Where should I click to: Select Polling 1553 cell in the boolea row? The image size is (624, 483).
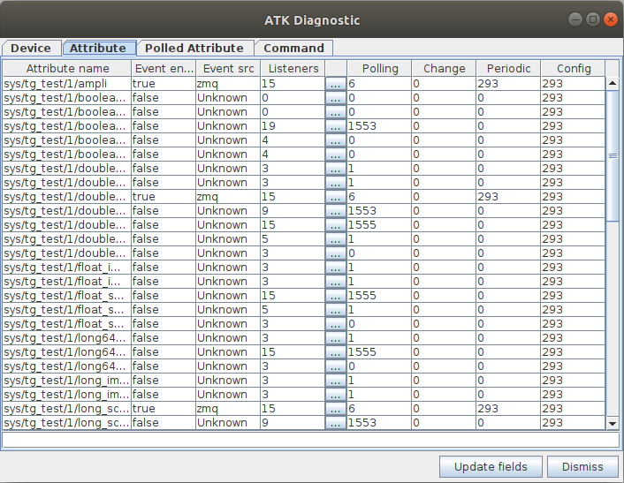click(379, 126)
